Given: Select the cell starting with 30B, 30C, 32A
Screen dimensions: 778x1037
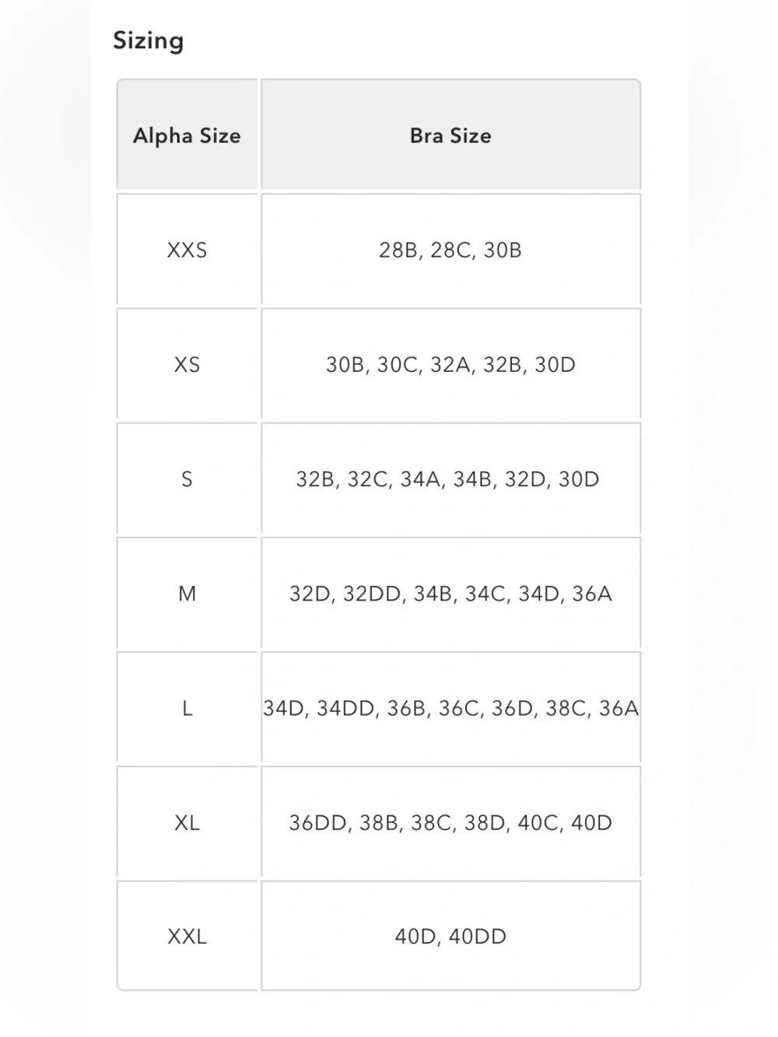Looking at the screenshot, I should [x=450, y=364].
